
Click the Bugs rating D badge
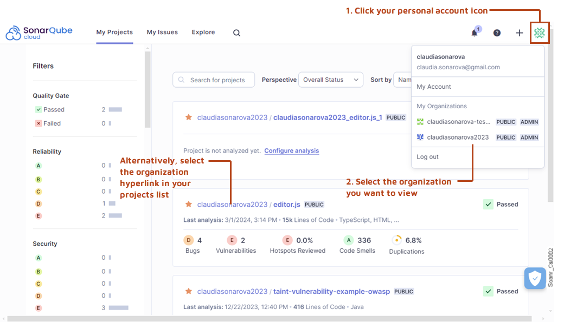coord(189,240)
